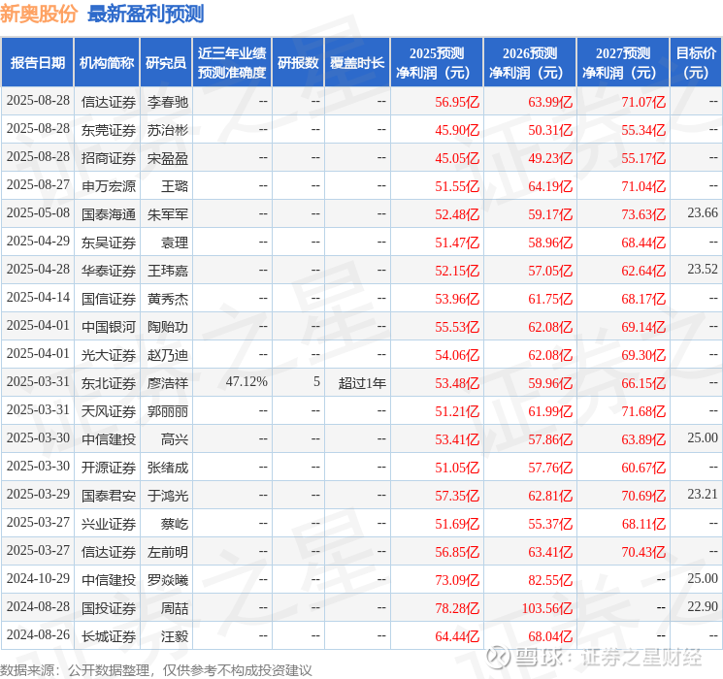Select the 2026预测净利润 column header
The height and width of the screenshot is (679, 723).
point(530,63)
